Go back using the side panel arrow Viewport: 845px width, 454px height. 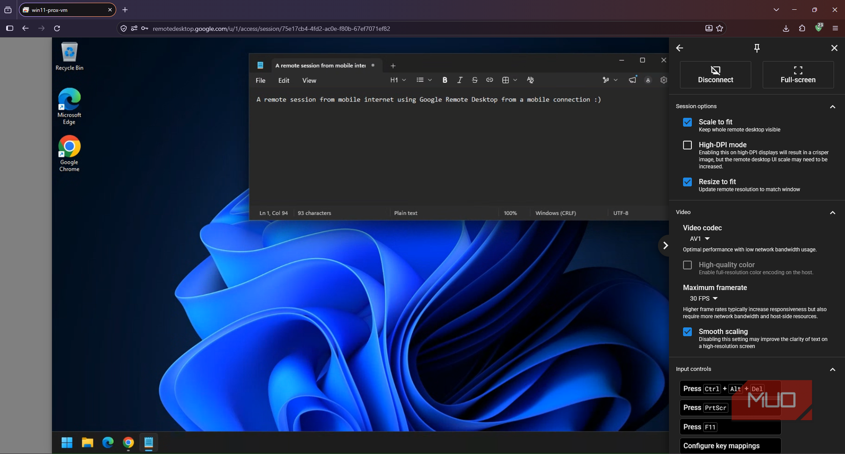pyautogui.click(x=680, y=48)
